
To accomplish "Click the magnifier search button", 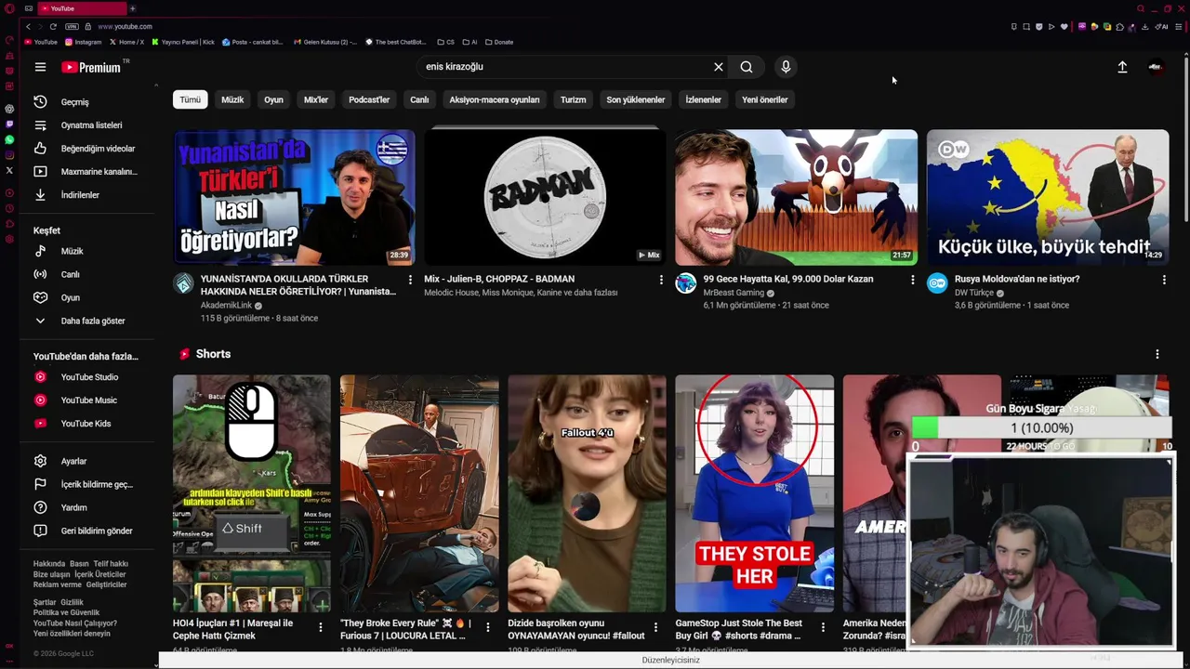I will pyautogui.click(x=747, y=67).
